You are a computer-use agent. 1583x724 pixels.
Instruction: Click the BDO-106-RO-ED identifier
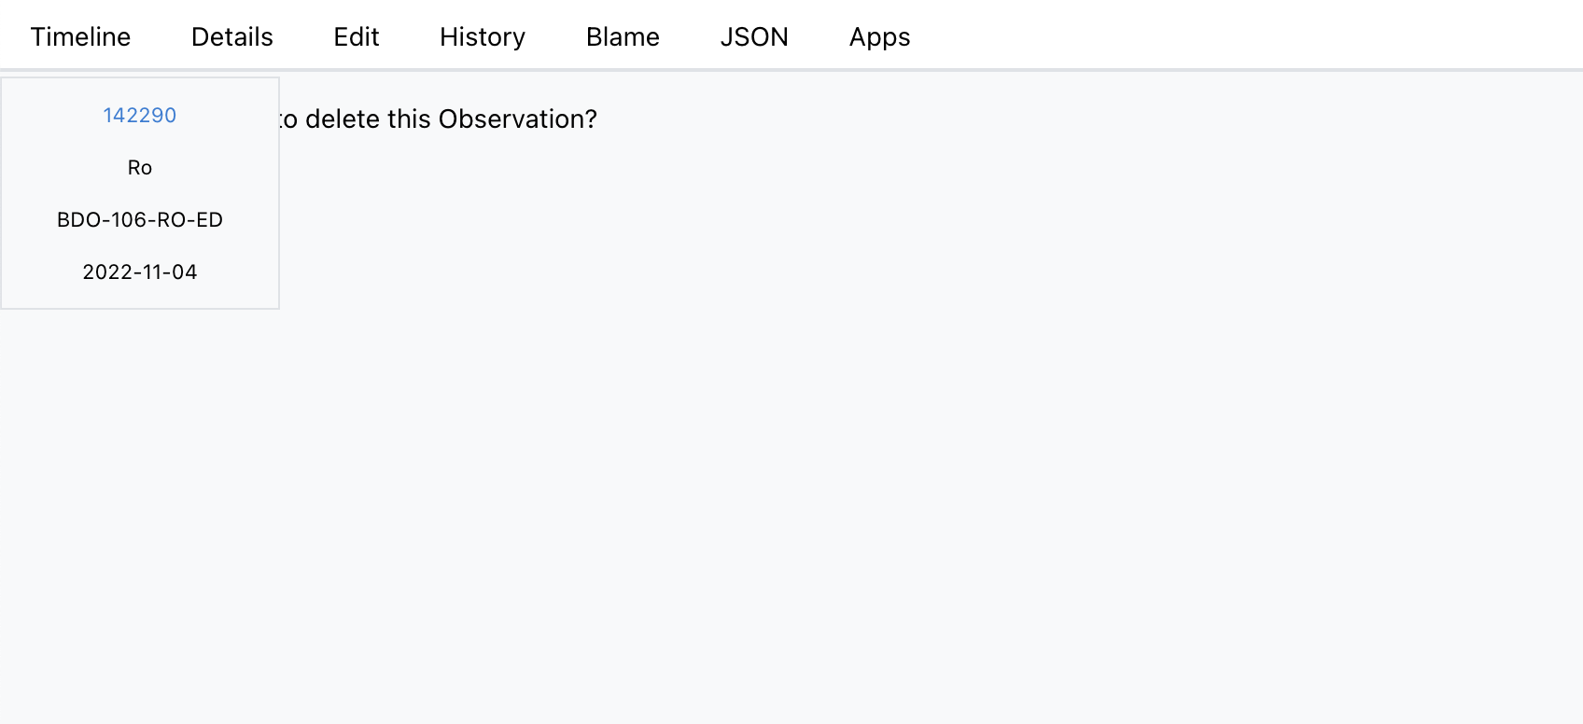point(140,219)
